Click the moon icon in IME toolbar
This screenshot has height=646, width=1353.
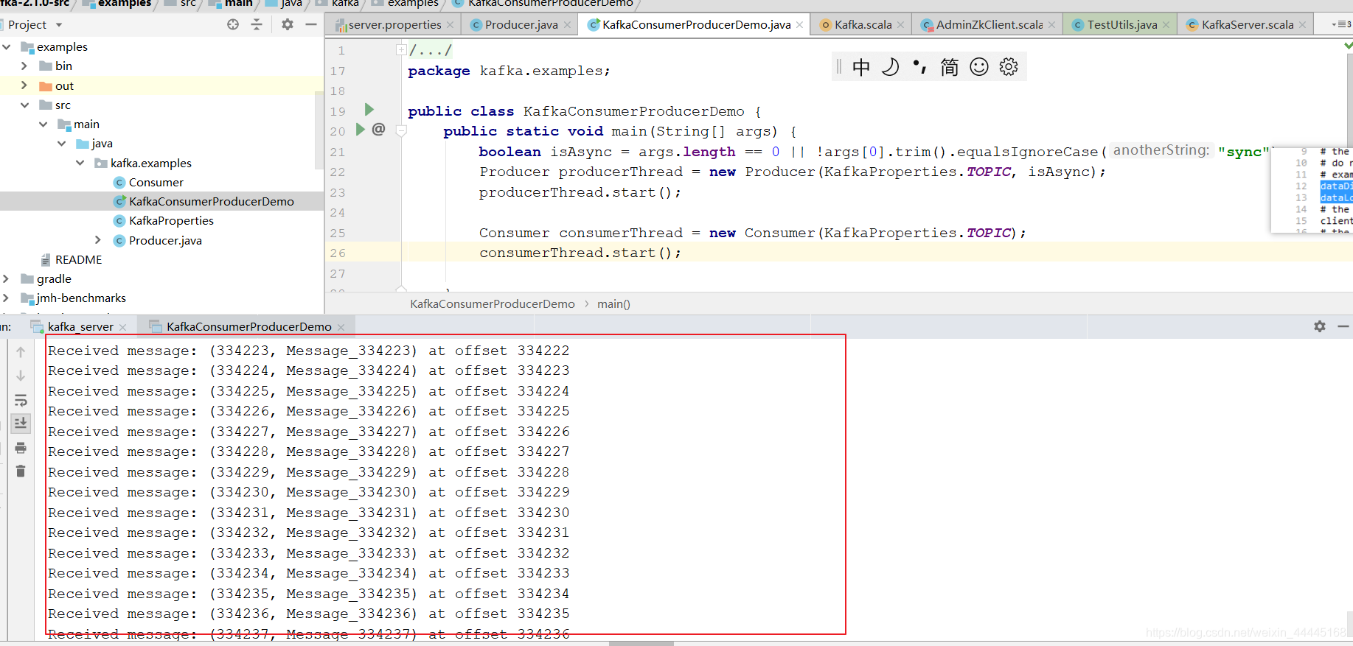tap(891, 67)
